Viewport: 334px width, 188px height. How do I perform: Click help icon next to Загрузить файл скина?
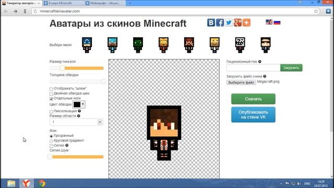[x=265, y=76]
